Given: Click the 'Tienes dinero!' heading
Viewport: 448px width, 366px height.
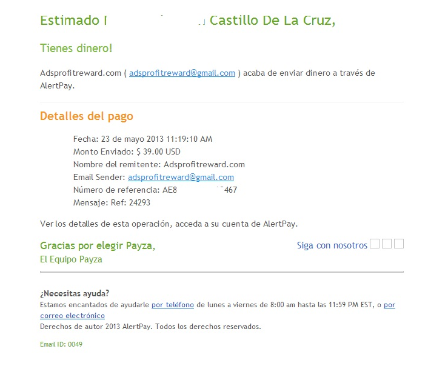Looking at the screenshot, I should tap(76, 48).
